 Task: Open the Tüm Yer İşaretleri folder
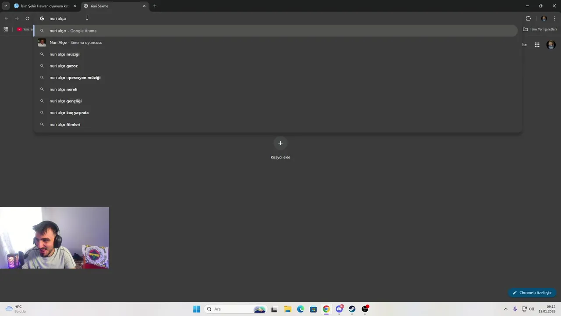[x=540, y=29]
